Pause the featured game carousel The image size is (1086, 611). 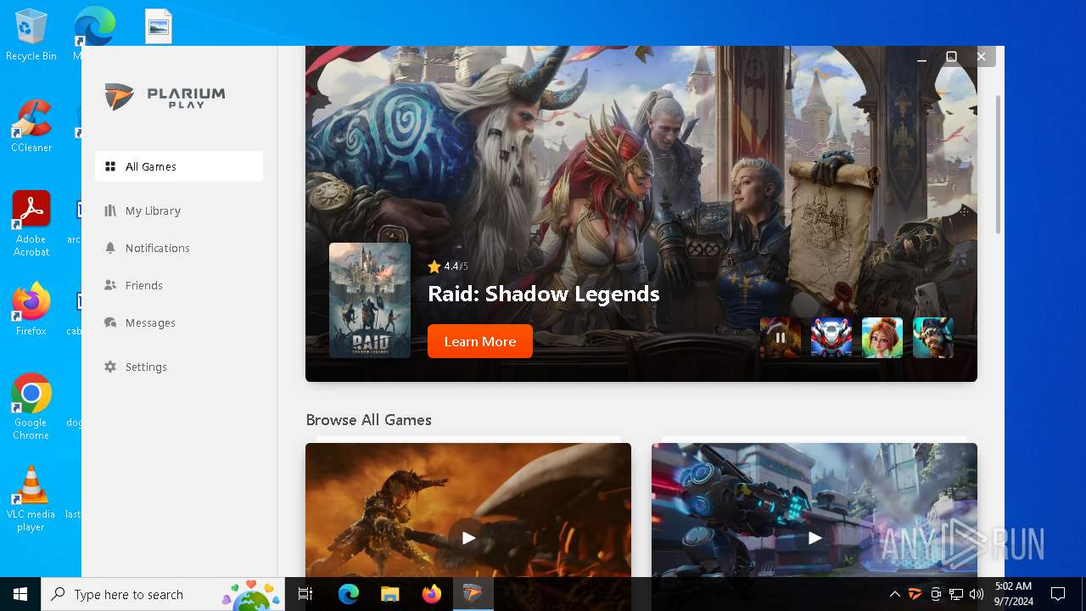click(781, 338)
